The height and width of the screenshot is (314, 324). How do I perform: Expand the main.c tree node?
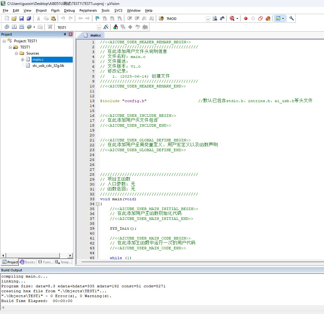coord(22,60)
